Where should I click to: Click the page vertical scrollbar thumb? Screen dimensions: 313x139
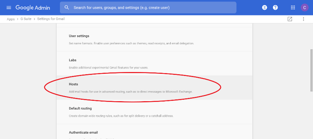click(312, 70)
